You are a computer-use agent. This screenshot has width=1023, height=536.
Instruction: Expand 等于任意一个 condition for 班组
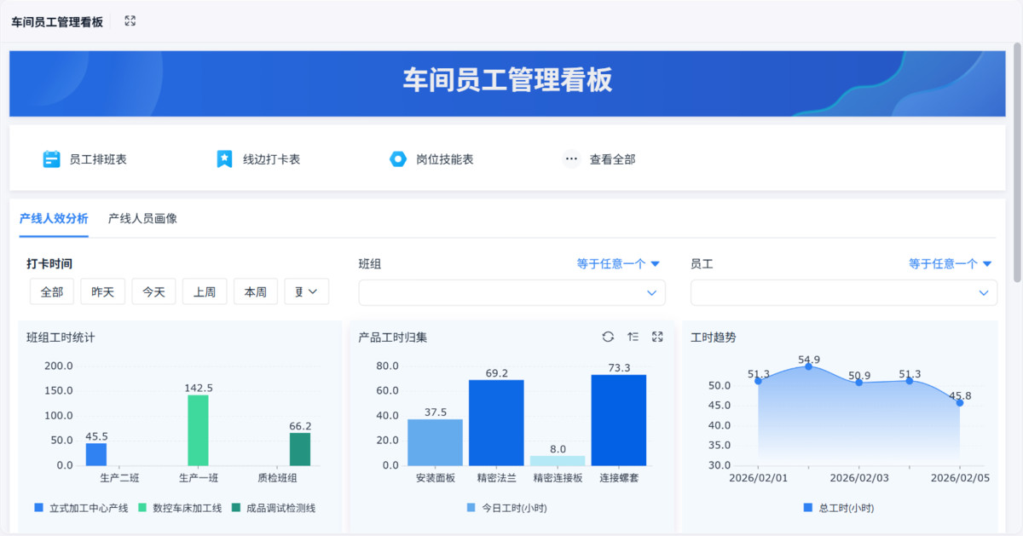pyautogui.click(x=618, y=264)
